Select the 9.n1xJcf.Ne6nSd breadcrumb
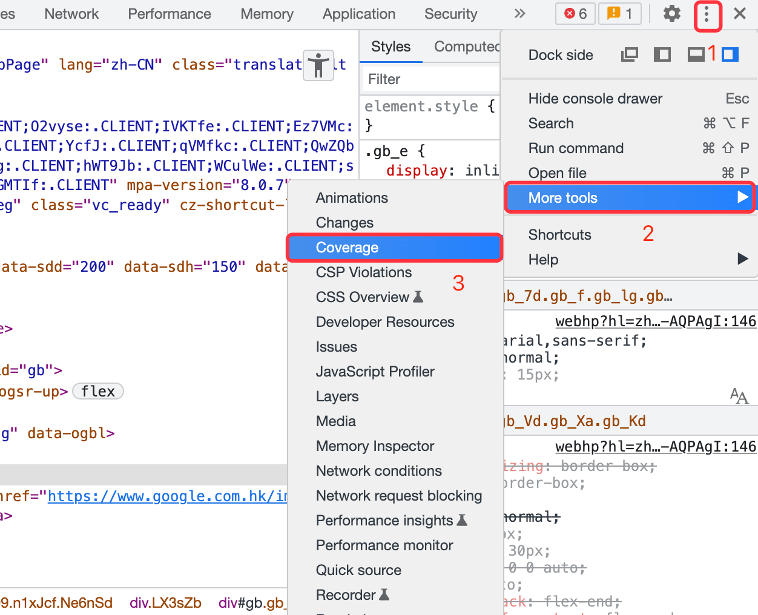Screen dimensions: 758x615 pos(56,603)
